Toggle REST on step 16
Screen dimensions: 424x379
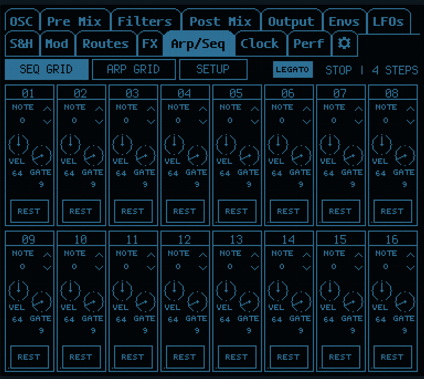393,357
